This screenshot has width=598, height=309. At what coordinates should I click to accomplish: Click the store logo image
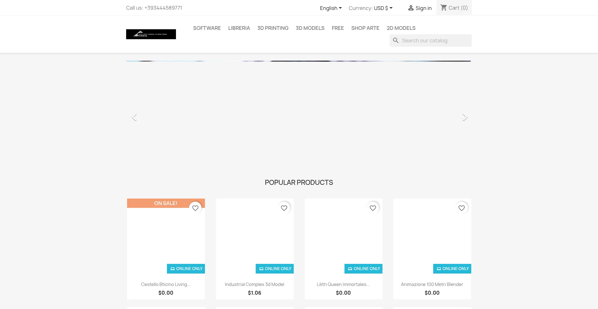pyautogui.click(x=151, y=34)
